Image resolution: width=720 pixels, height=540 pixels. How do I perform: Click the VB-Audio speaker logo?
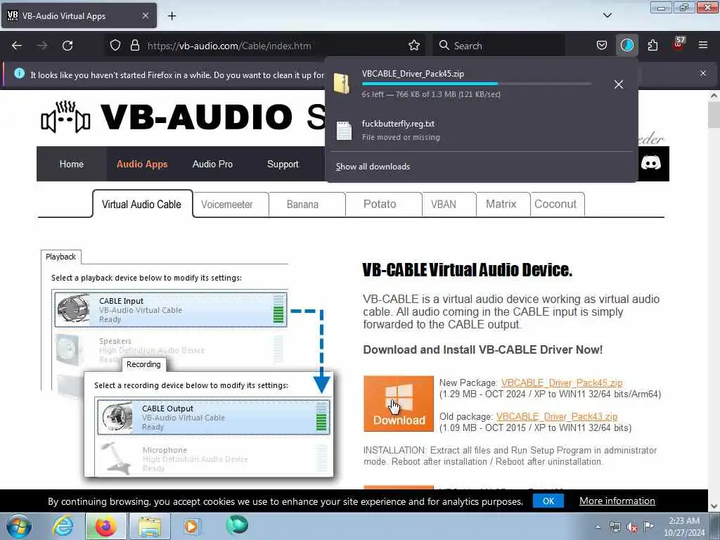(65, 117)
